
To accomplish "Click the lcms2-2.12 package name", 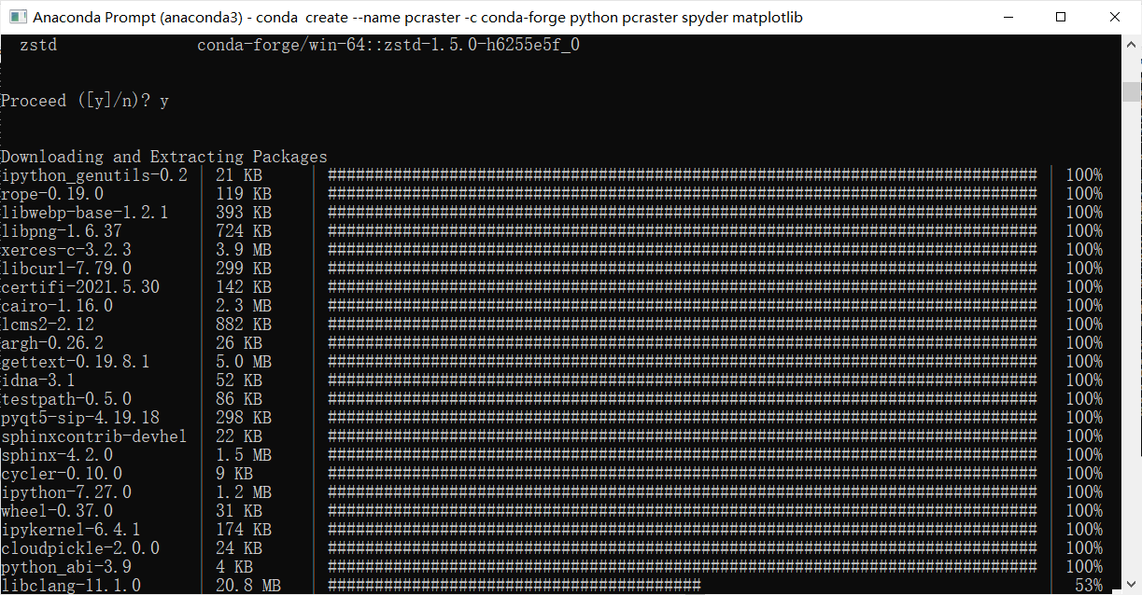I will click(x=48, y=325).
